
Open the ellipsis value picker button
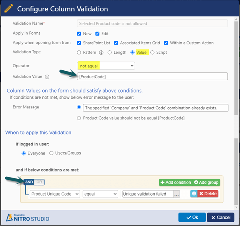click(x=177, y=194)
